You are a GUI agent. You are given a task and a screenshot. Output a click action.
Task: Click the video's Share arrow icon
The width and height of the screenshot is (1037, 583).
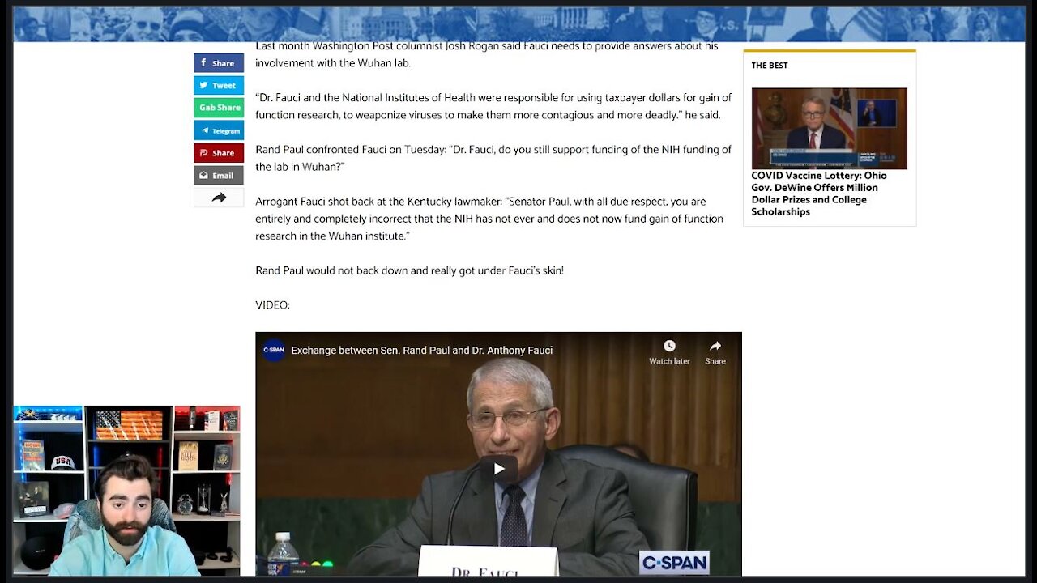point(715,347)
